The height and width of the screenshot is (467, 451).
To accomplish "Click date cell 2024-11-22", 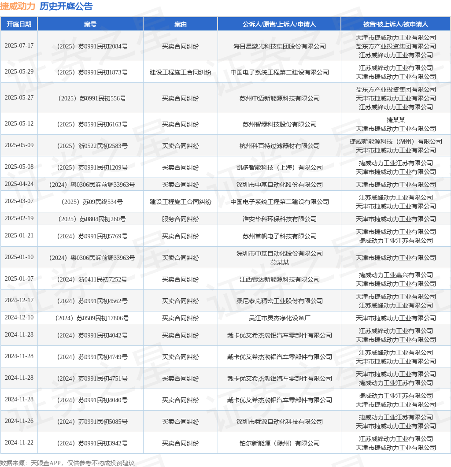I will point(19,442).
